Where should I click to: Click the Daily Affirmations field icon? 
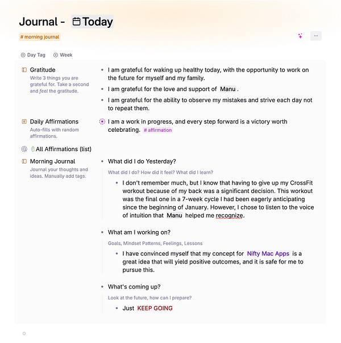pos(24,122)
